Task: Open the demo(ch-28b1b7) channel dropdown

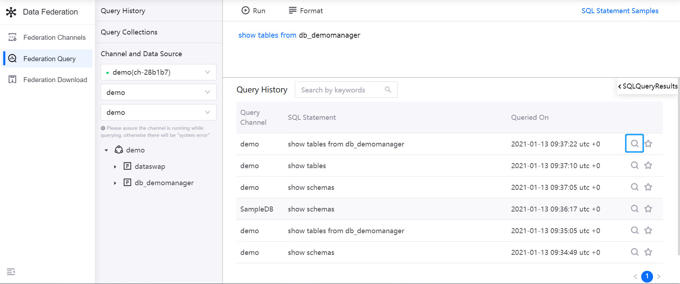Action: (159, 72)
